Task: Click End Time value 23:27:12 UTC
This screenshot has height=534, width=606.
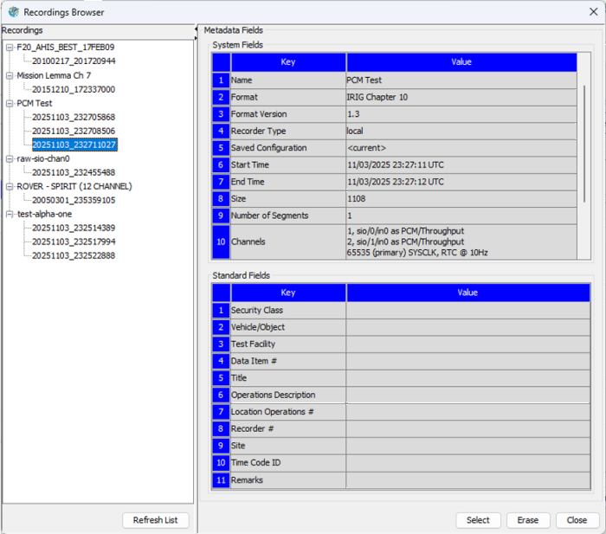Action: [461, 182]
